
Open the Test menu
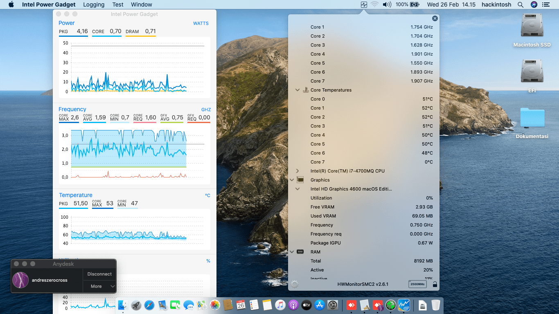point(118,4)
